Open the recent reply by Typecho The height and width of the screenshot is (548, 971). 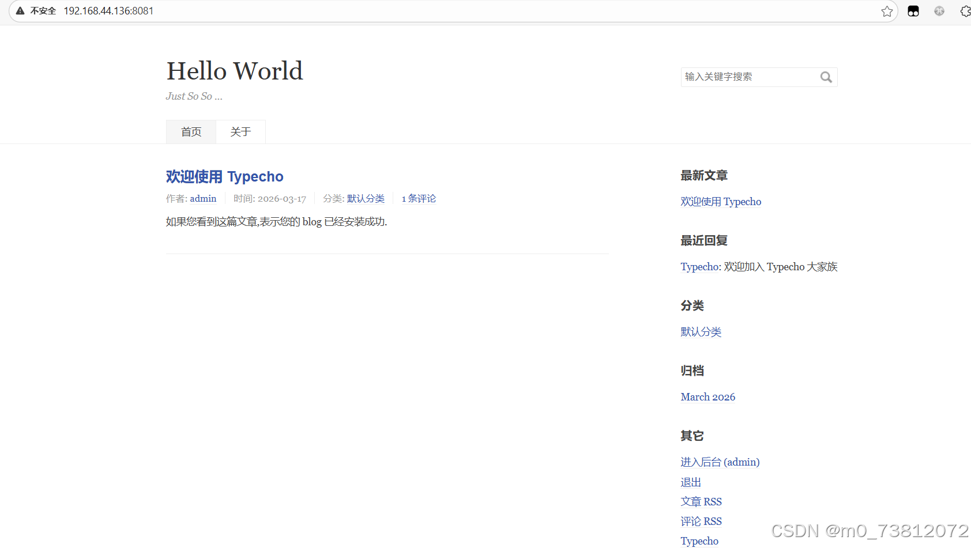point(700,267)
